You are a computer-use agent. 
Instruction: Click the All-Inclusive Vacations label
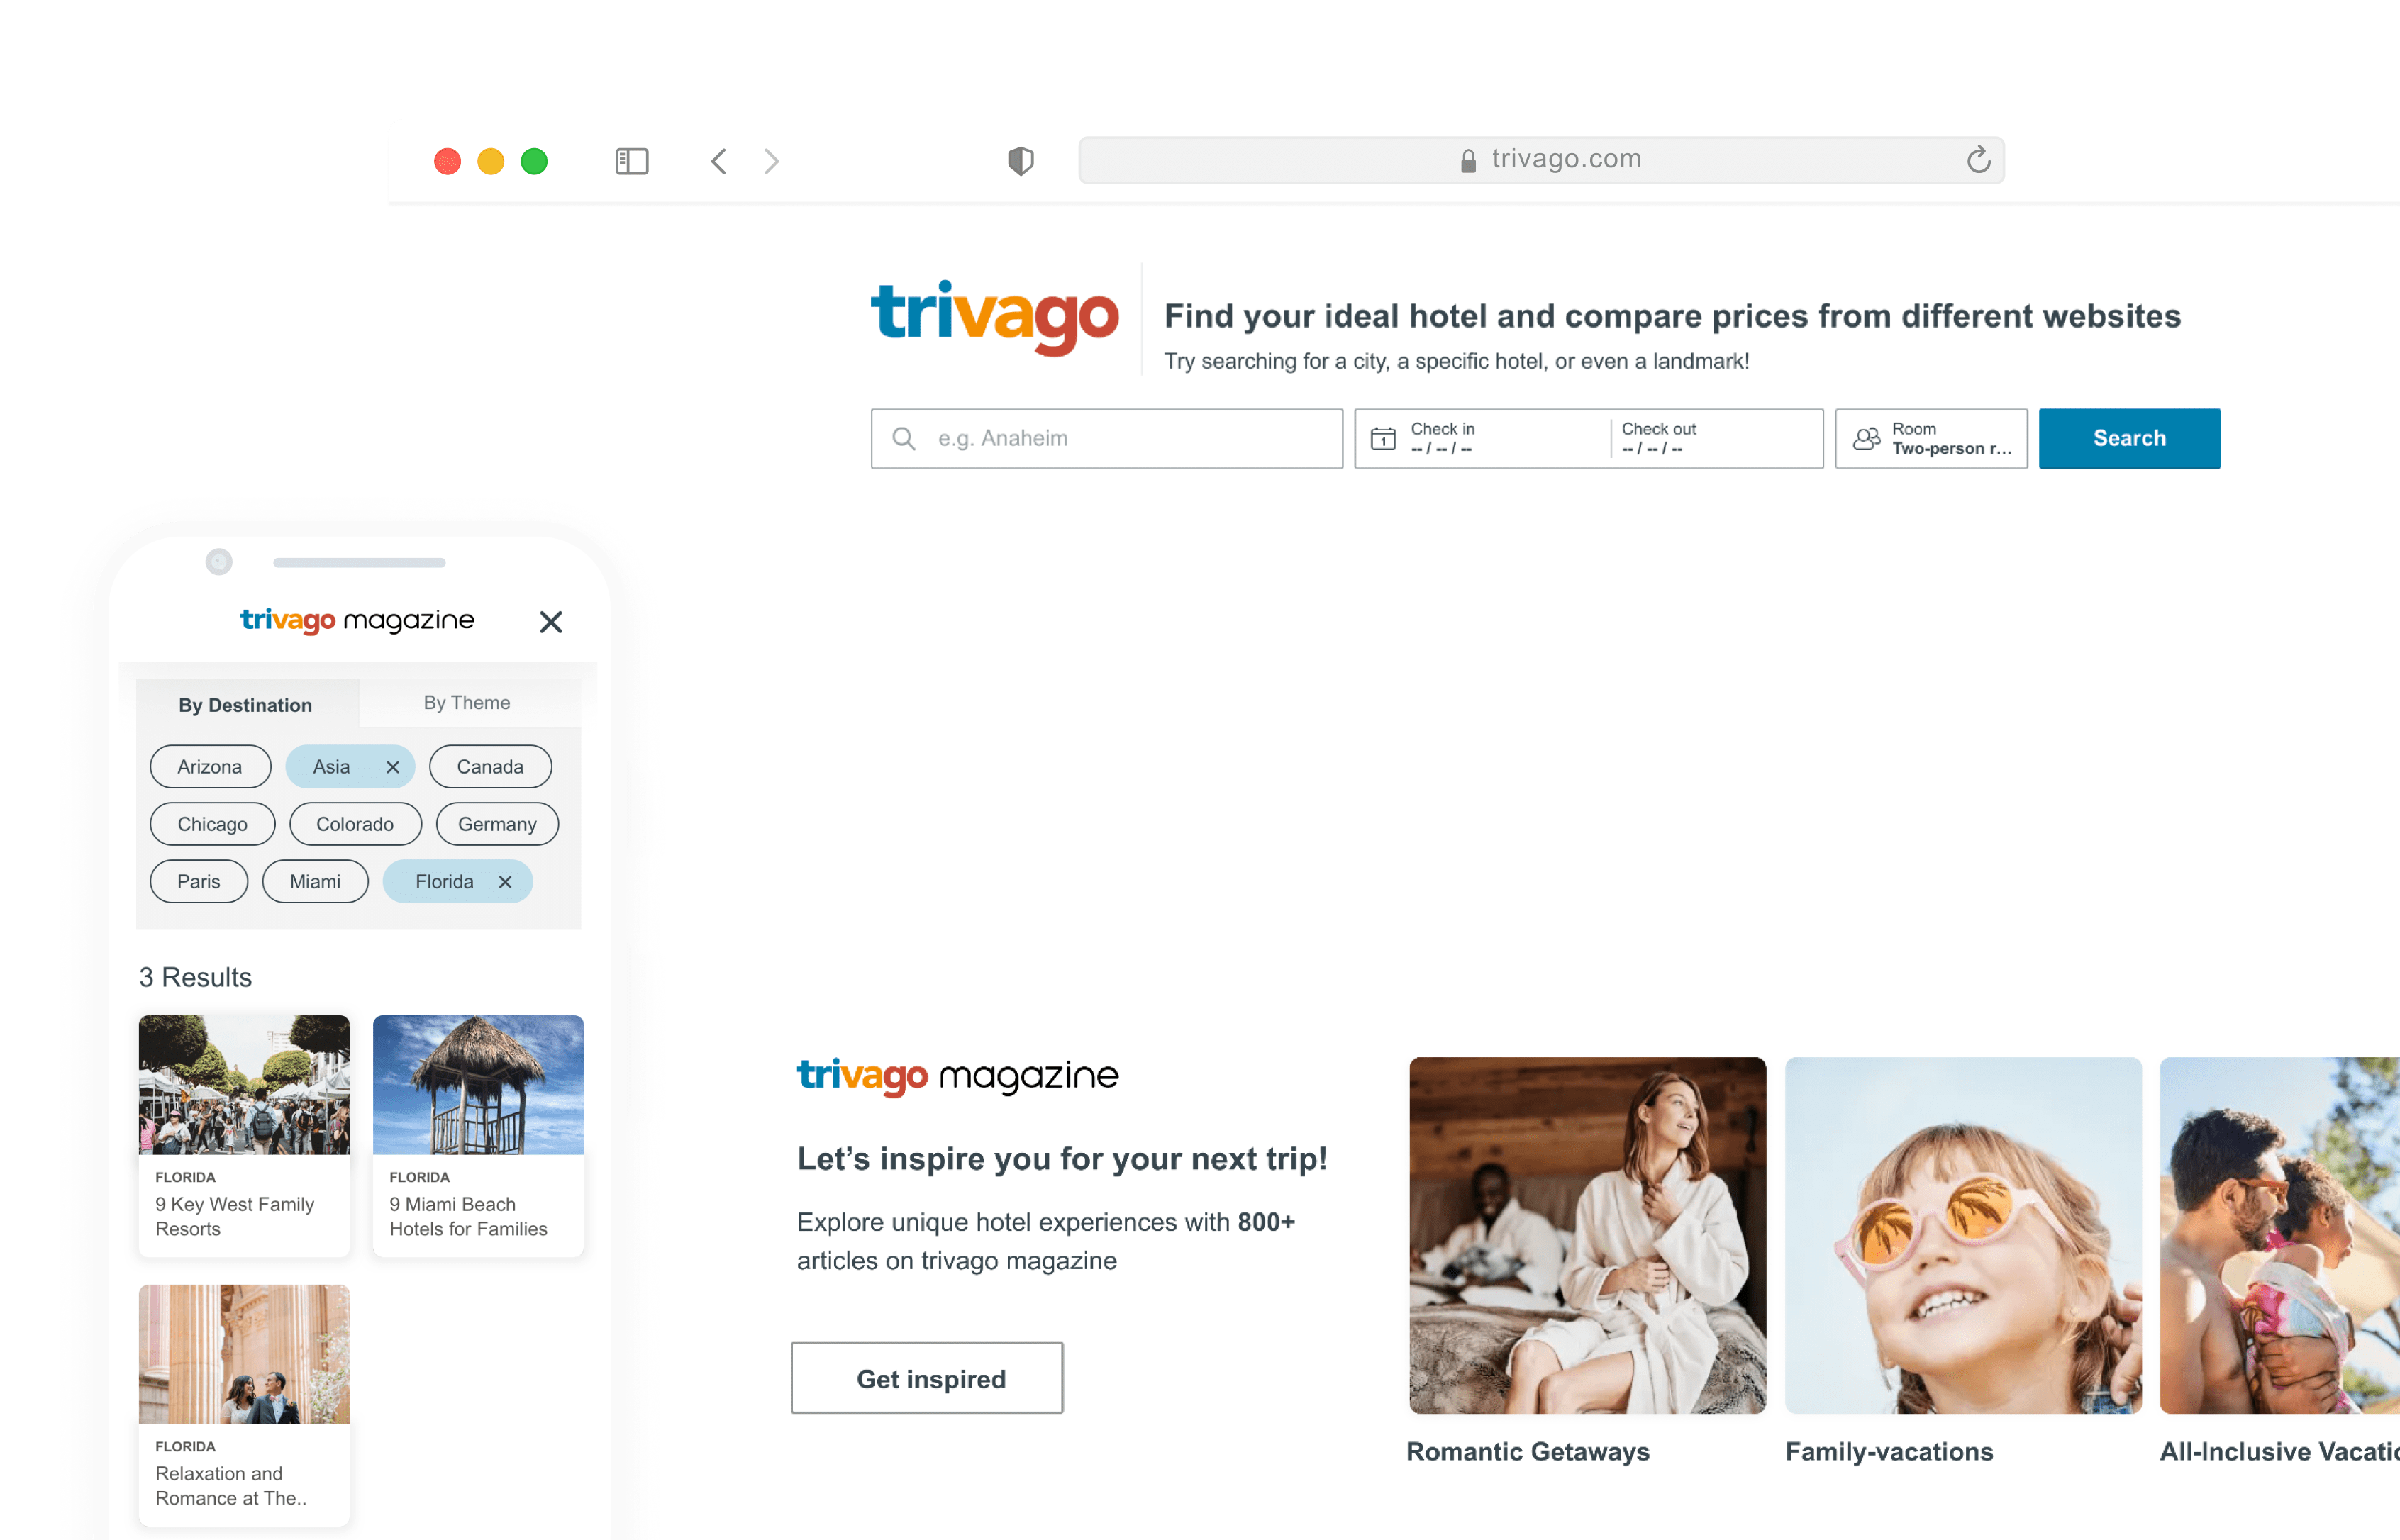tap(2280, 1451)
